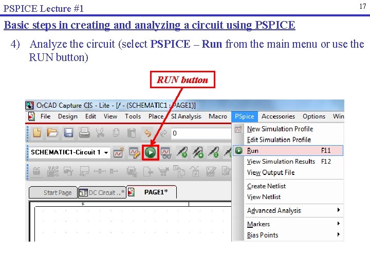Click the Paste clipboard icon
Viewport: 370px width, 277px height.
(x=132, y=133)
